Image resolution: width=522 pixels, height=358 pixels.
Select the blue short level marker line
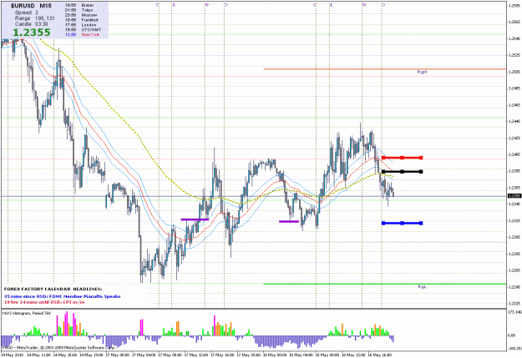click(x=403, y=224)
